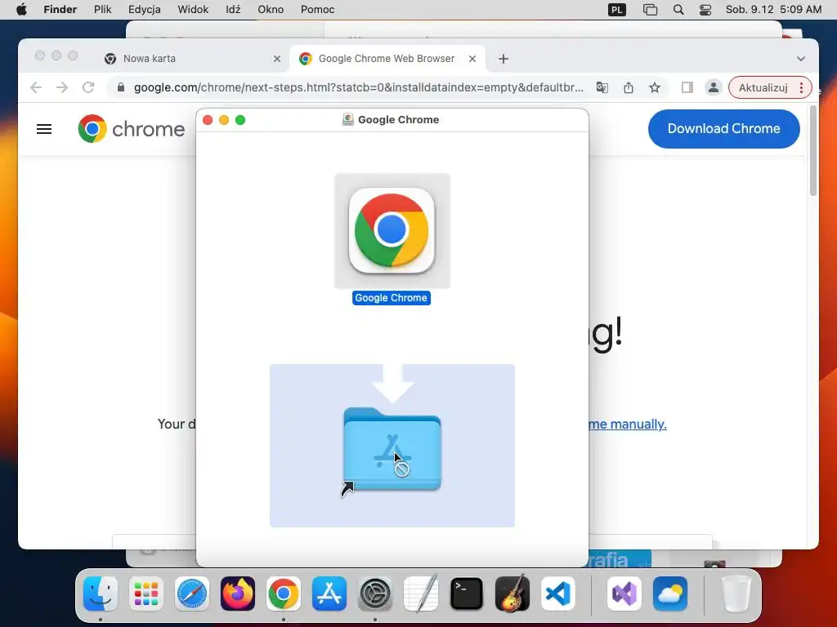Screen dimensions: 837x627
Task: Click the browser page vertical scrollbar
Action: tap(813, 151)
